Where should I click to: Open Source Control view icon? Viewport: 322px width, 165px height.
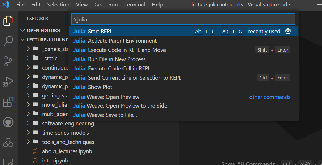(x=8, y=61)
